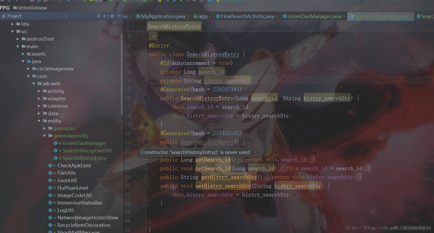Viewport: 434px width, 233px height.
Task: Collapse all nodes via Project panel header icon
Action: pos(104,16)
